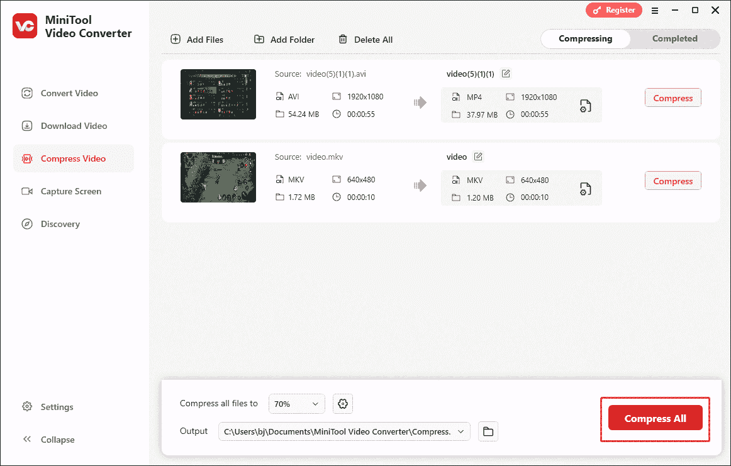Click the 37.97 MB output size
731x466 pixels.
coord(482,114)
